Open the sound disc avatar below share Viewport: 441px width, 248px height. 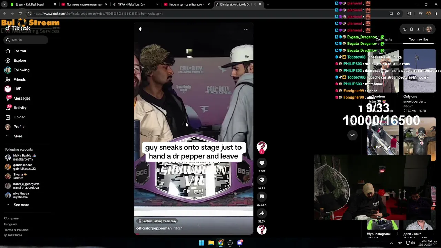(262, 229)
